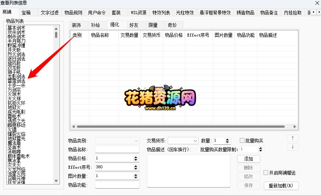Increase Effect序号 with the up arrow
Image resolution: width=321 pixels, height=196 pixels.
click(136, 166)
